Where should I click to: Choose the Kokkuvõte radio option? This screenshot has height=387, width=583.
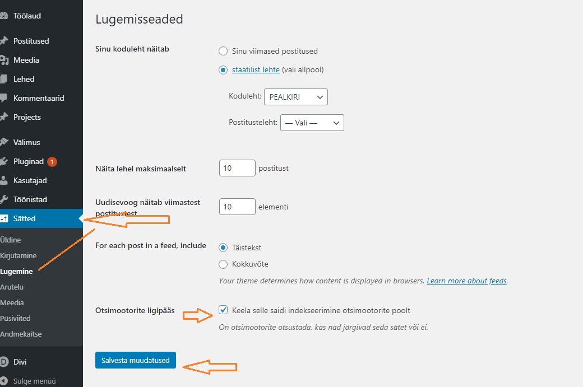coord(223,264)
